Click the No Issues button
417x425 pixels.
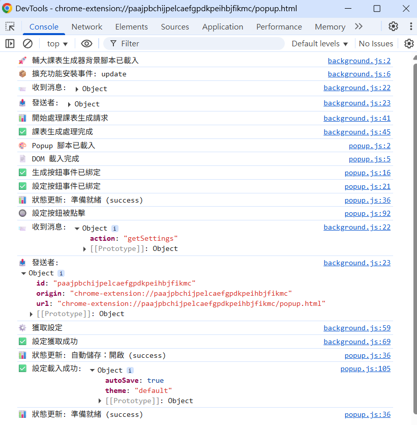click(376, 44)
